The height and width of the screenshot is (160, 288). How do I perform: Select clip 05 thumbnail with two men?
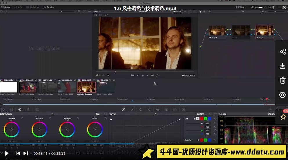[86, 87]
